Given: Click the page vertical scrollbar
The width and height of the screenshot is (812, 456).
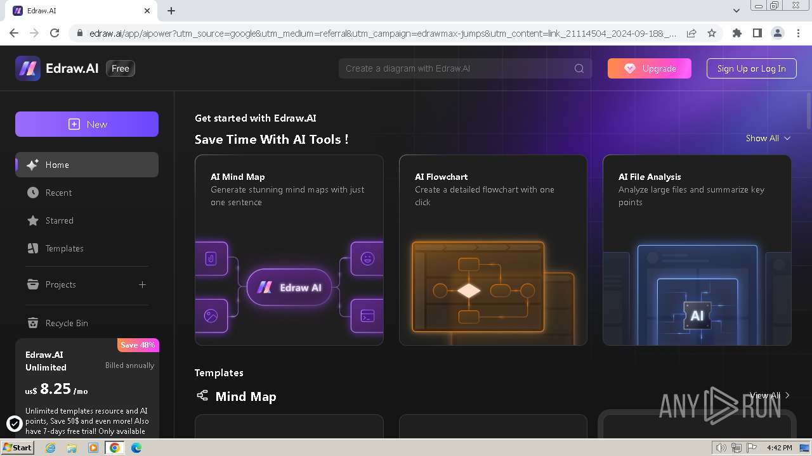Looking at the screenshot, I should 809,111.
